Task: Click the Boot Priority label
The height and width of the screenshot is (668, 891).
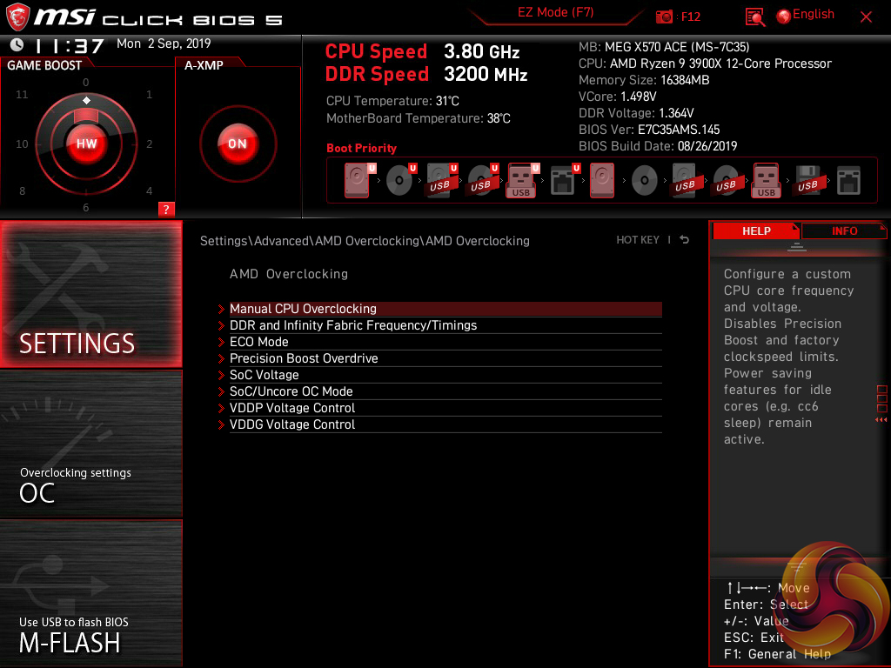Action: pyautogui.click(x=361, y=148)
